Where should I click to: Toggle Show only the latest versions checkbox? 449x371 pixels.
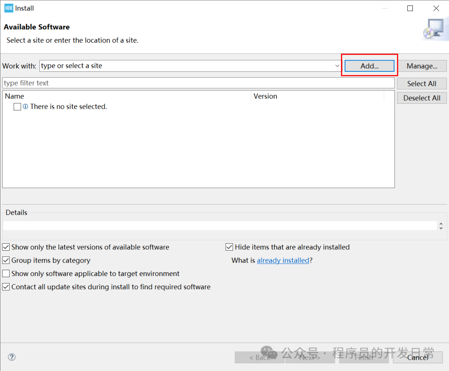(x=6, y=247)
